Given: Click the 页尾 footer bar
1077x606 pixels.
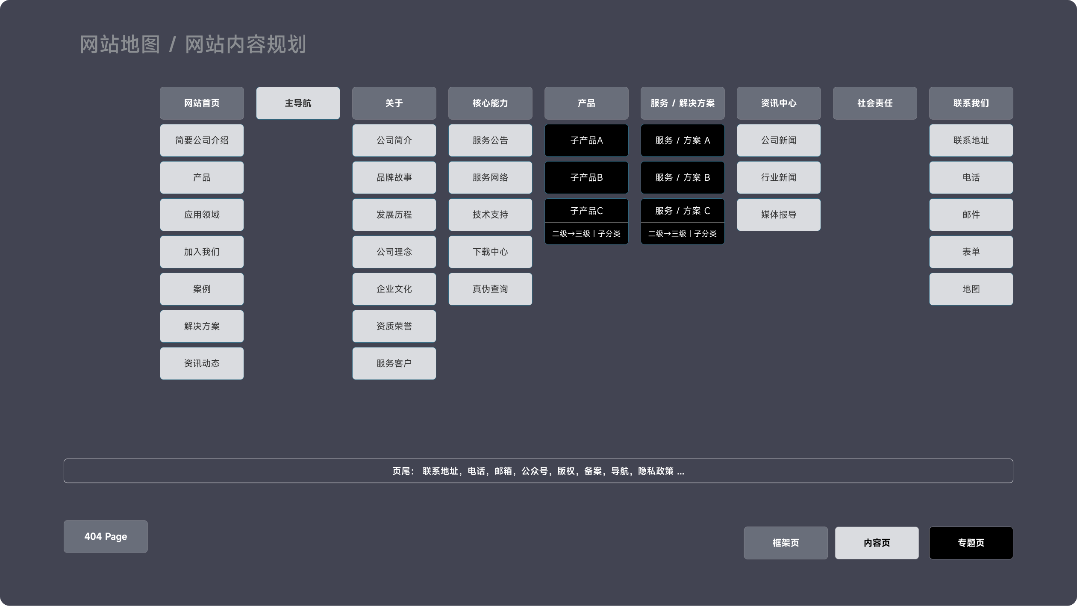Looking at the screenshot, I should tap(538, 471).
